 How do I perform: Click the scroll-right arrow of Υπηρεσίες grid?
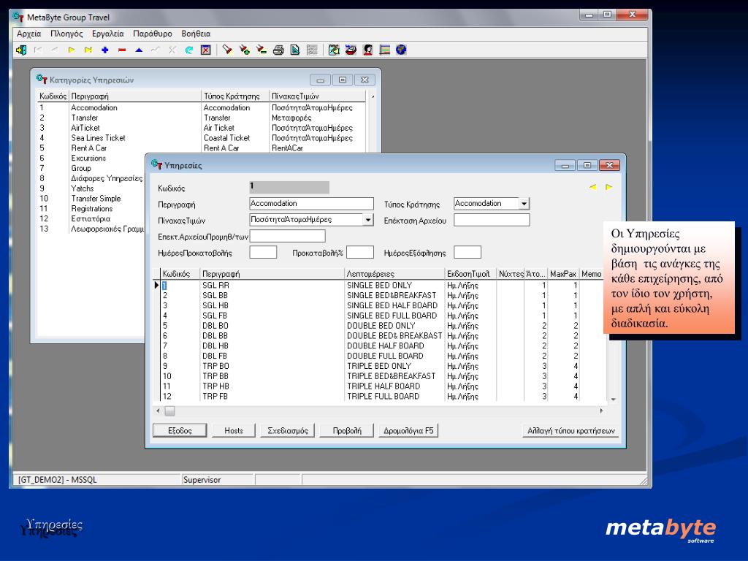pyautogui.click(x=601, y=411)
